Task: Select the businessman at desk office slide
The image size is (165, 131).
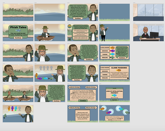Action: (148, 32)
